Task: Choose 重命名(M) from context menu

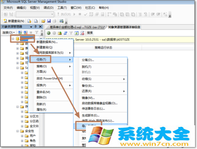Action: click(51, 92)
